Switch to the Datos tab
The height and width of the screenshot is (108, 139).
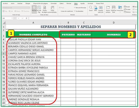tap(62, 4)
